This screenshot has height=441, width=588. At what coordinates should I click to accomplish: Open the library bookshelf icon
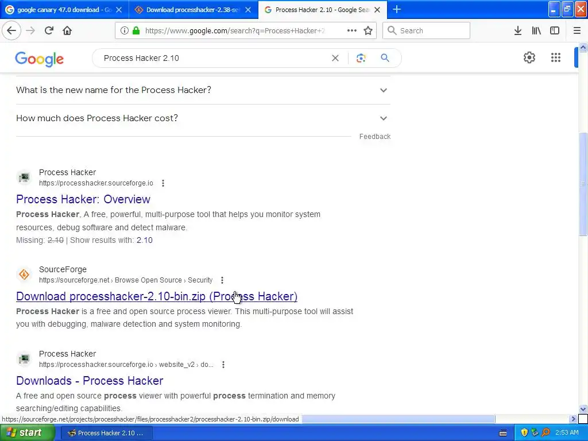(536, 31)
